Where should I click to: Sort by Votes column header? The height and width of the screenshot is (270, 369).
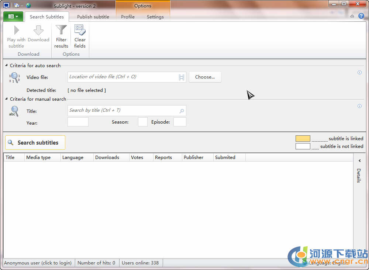141,157
